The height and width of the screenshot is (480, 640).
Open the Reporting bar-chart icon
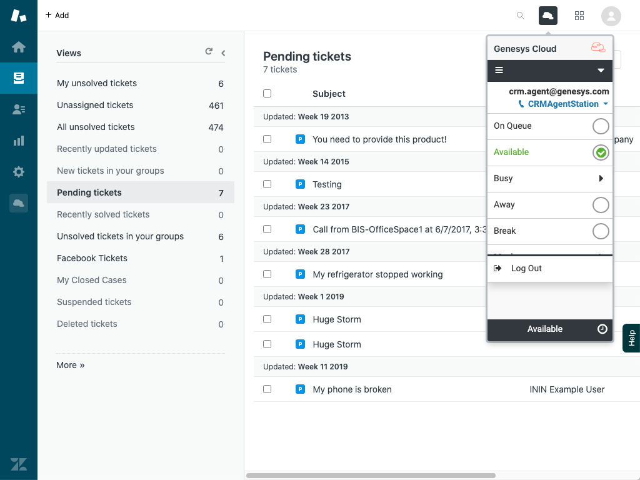(18, 141)
